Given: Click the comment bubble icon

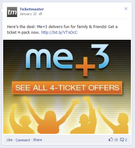Looking at the screenshot, I should [x=122, y=140].
